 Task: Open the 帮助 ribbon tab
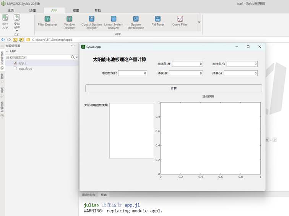click(x=98, y=10)
